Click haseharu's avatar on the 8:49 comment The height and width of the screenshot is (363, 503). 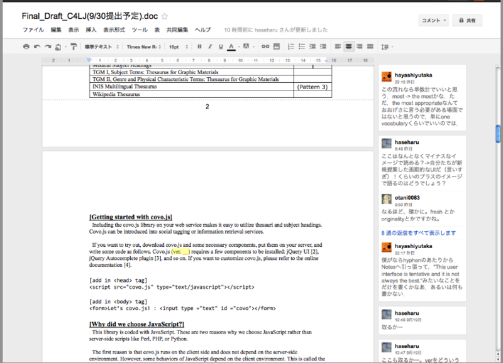(x=387, y=144)
